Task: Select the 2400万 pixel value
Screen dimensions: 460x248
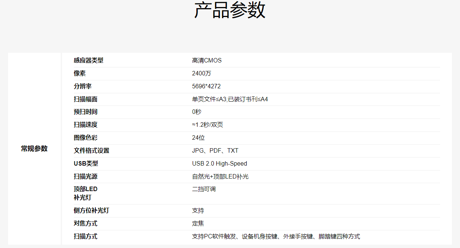Action: 202,74
